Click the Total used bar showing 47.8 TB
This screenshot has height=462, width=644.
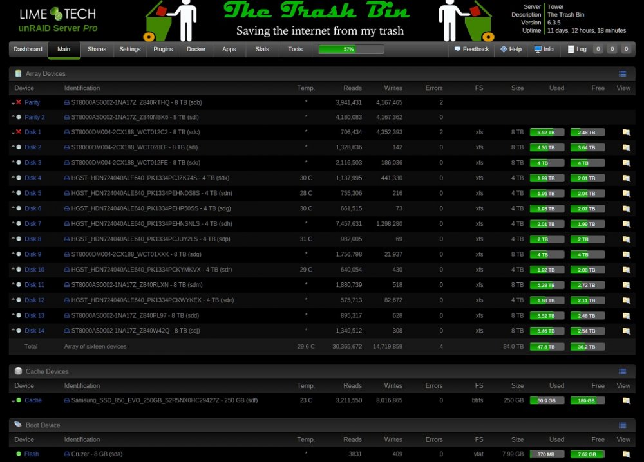coord(547,347)
